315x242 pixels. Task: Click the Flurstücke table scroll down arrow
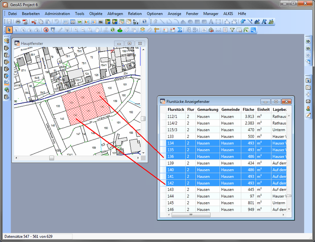pyautogui.click(x=289, y=209)
